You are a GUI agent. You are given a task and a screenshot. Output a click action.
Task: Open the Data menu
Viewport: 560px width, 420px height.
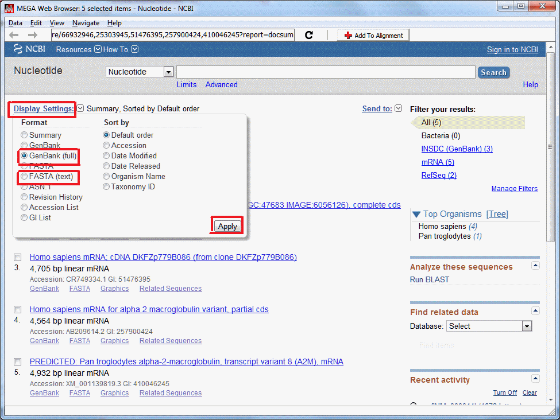coord(16,23)
